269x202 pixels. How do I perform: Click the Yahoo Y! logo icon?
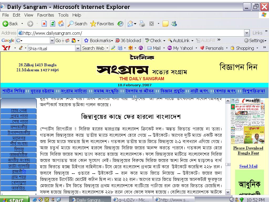coord(6,48)
